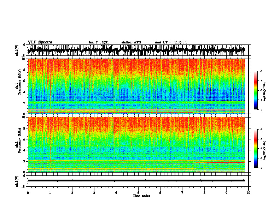
Task: Click the "station=ATH" label
Action: click(131, 42)
